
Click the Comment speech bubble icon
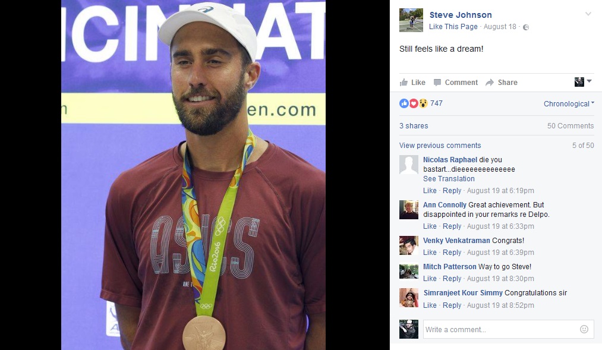point(437,83)
